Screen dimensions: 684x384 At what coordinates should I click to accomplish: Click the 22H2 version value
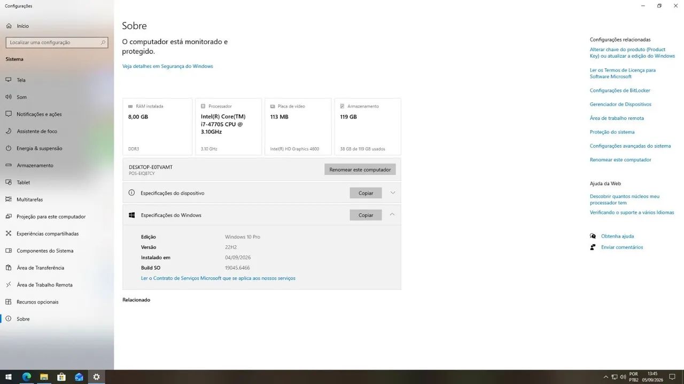(x=231, y=247)
